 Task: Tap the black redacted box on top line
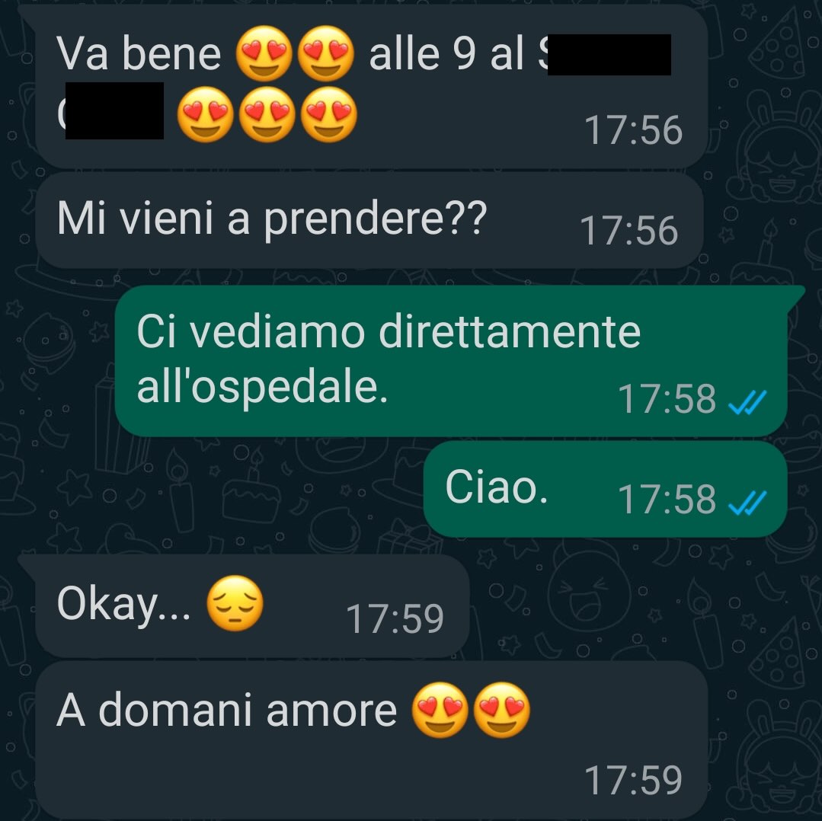pyautogui.click(x=609, y=55)
